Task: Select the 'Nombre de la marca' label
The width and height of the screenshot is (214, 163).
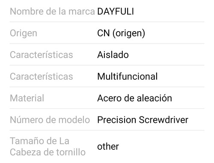Action: [52, 12]
